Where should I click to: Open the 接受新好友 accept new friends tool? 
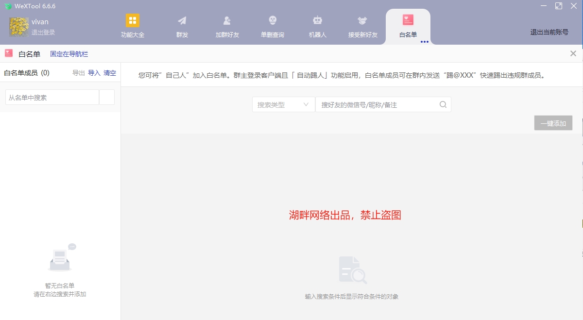coord(362,27)
